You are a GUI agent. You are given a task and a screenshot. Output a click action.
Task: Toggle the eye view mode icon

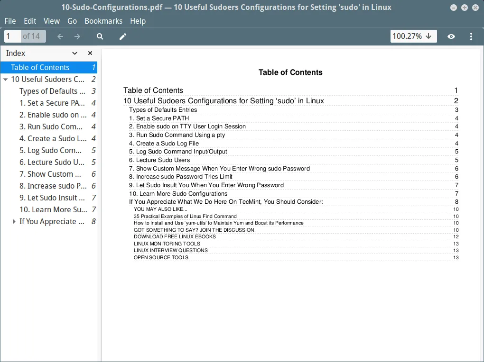451,36
